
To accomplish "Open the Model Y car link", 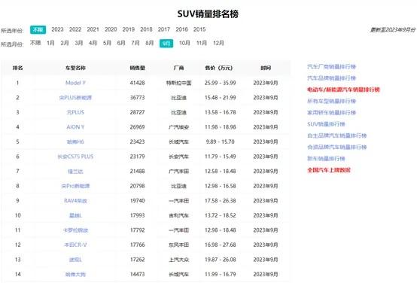I will pyautogui.click(x=75, y=83).
